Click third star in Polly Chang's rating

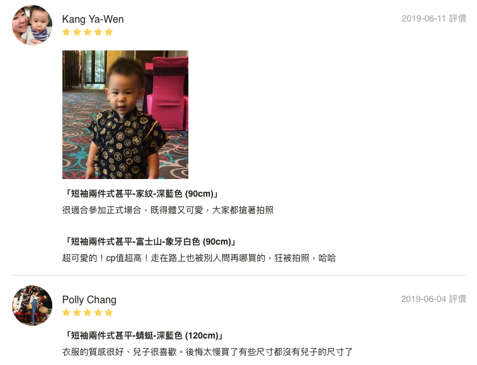pos(88,313)
